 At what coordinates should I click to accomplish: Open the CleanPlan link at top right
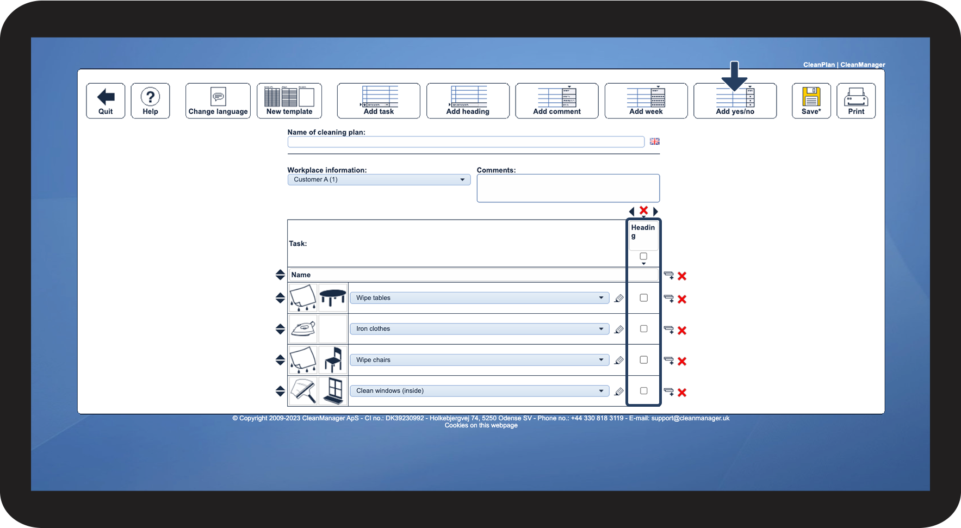pyautogui.click(x=819, y=65)
